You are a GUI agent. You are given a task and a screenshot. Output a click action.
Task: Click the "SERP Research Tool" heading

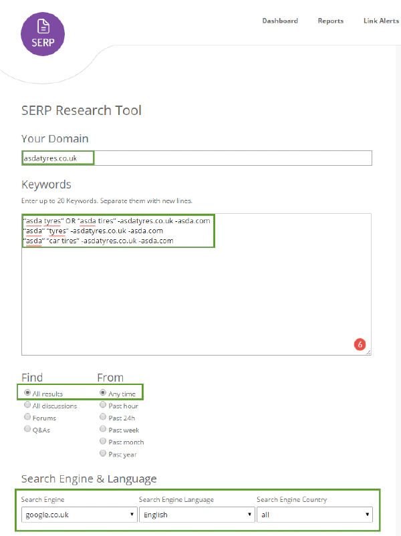click(x=82, y=110)
